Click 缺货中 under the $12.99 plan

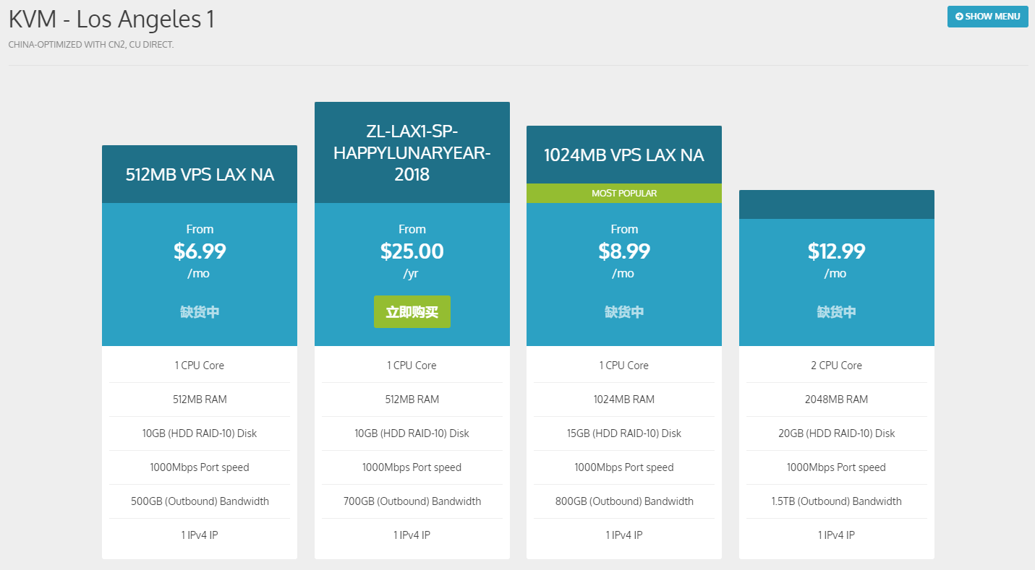click(x=836, y=312)
